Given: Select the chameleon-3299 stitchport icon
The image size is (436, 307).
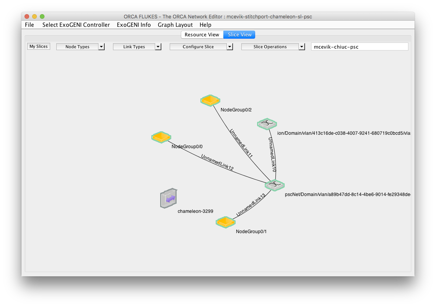Looking at the screenshot, I should pos(169,198).
